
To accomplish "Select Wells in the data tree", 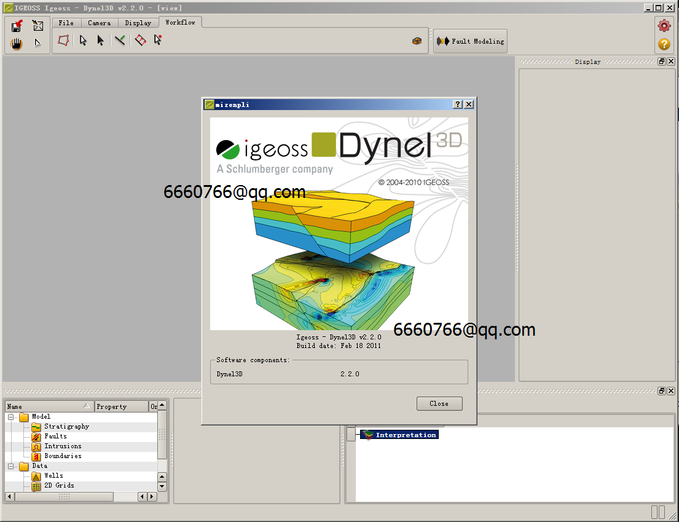I will (53, 476).
